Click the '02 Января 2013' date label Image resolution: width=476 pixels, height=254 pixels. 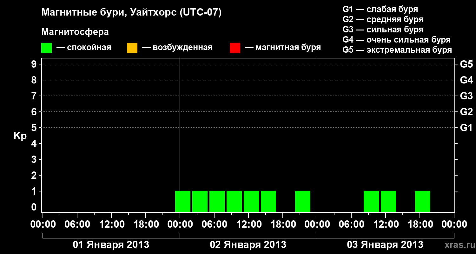point(248,245)
